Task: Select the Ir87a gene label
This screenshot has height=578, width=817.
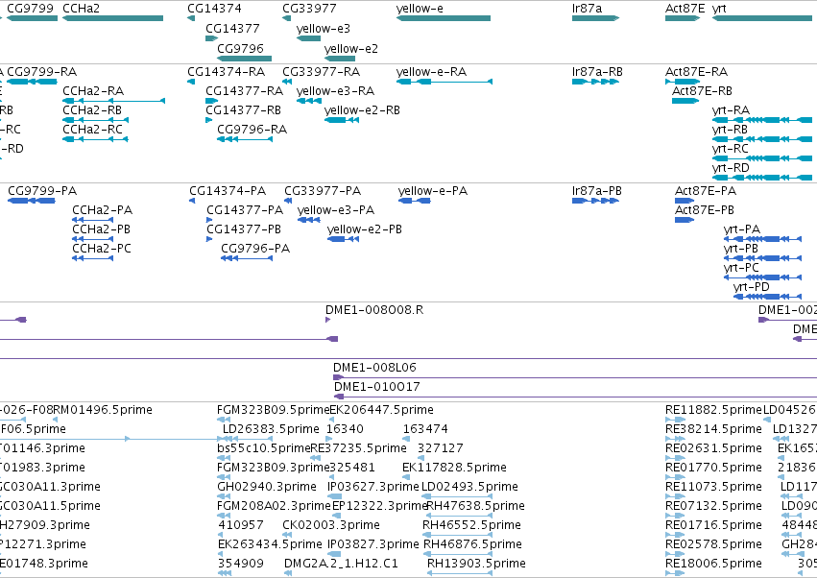Action: [x=587, y=9]
